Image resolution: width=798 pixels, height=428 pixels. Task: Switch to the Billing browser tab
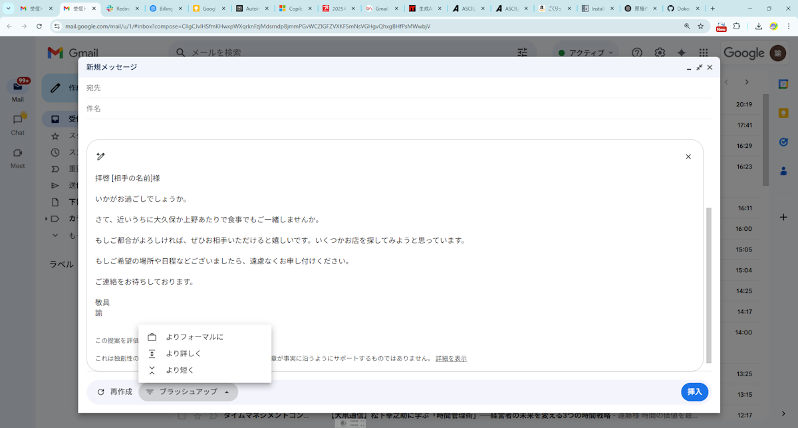click(166, 9)
